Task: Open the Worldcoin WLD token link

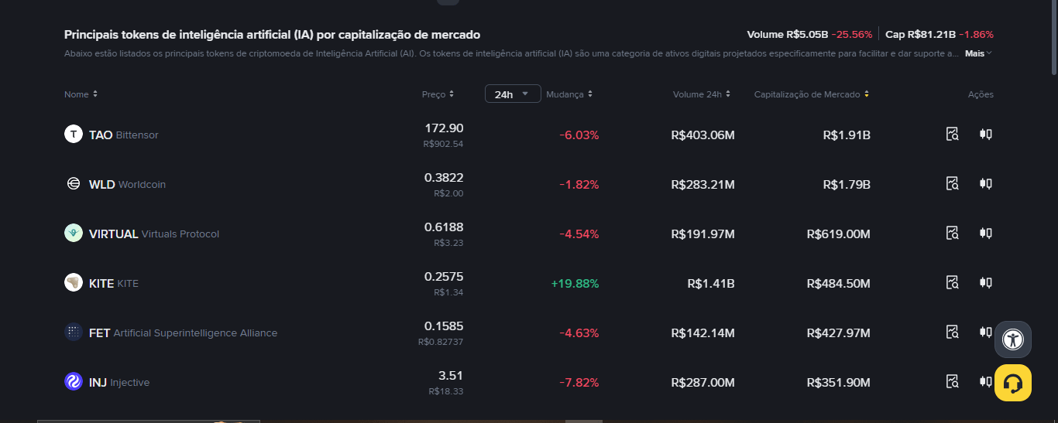Action: coord(127,184)
